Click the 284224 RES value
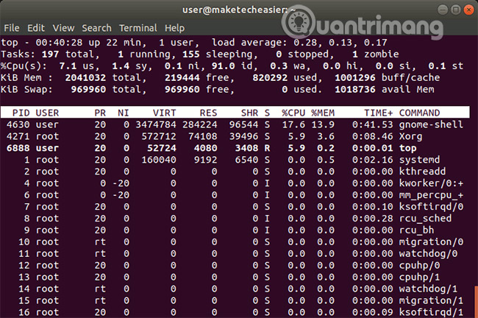 coord(200,124)
